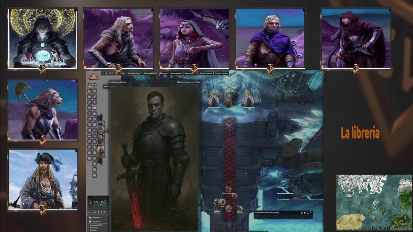Click the monitor screen icon in toolbar
Screen dimensions: 413x232
pyautogui.click(x=89, y=136)
